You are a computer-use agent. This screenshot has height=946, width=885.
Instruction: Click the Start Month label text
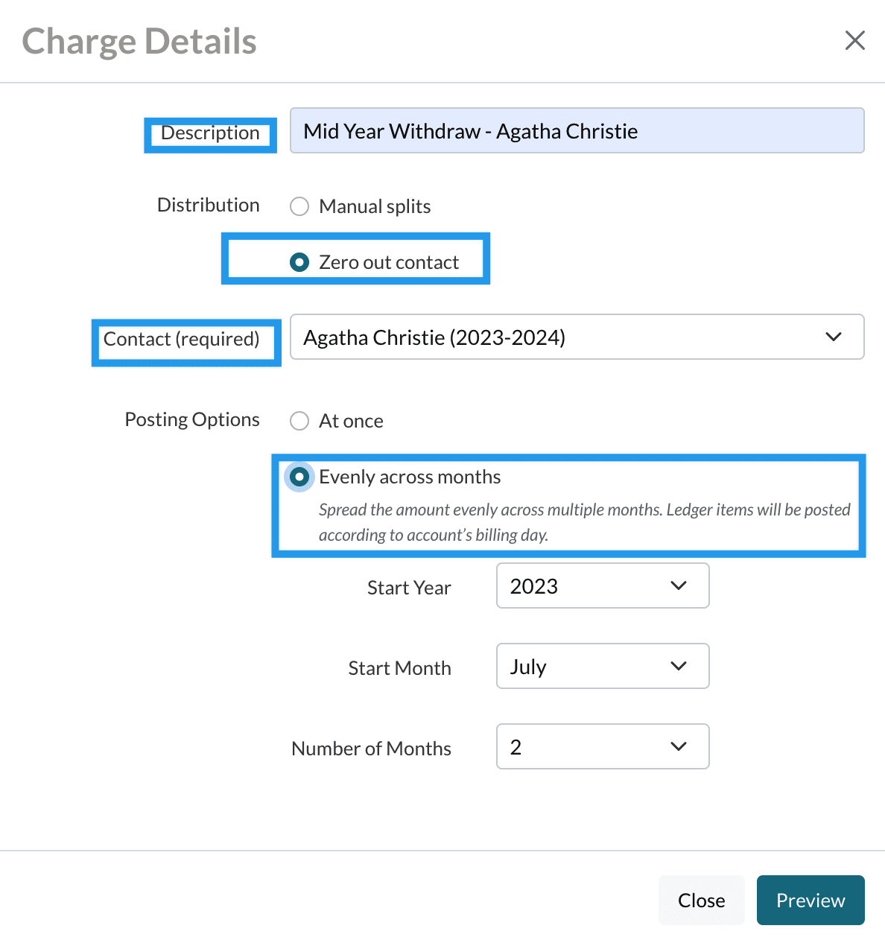point(399,668)
